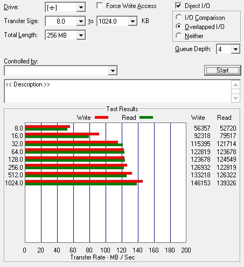Expand the Controlled by combo box arrow
The height and width of the screenshot is (267, 244).
(x=113, y=70)
